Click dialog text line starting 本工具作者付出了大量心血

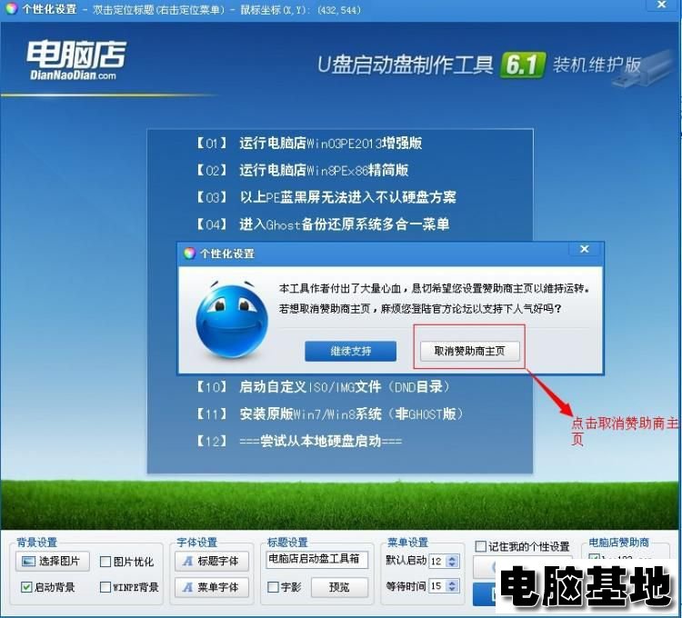point(434,288)
